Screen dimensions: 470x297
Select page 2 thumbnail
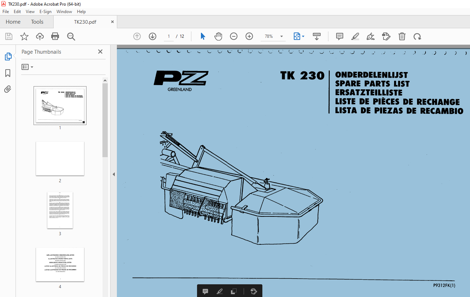(x=60, y=159)
